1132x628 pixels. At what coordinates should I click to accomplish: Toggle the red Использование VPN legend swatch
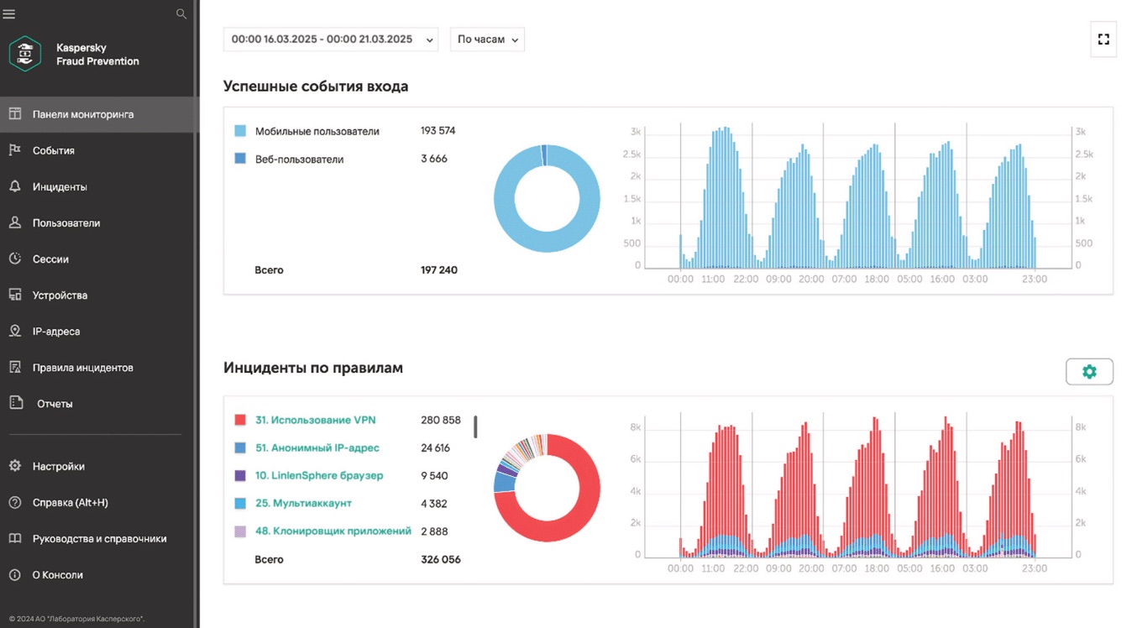click(240, 420)
